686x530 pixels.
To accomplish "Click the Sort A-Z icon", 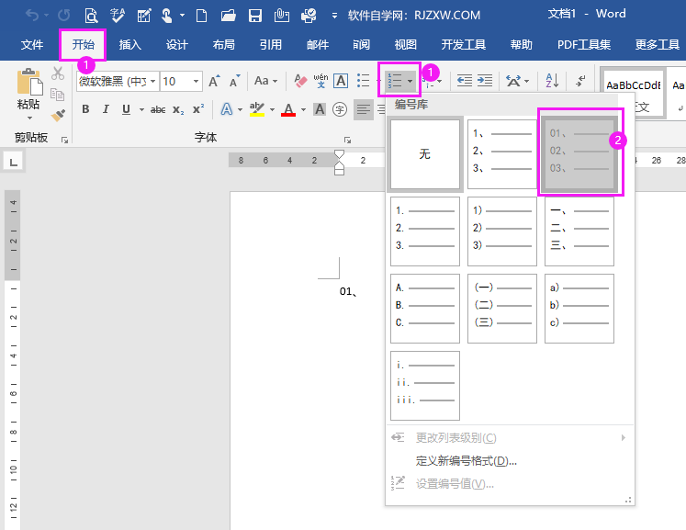I will (x=552, y=81).
